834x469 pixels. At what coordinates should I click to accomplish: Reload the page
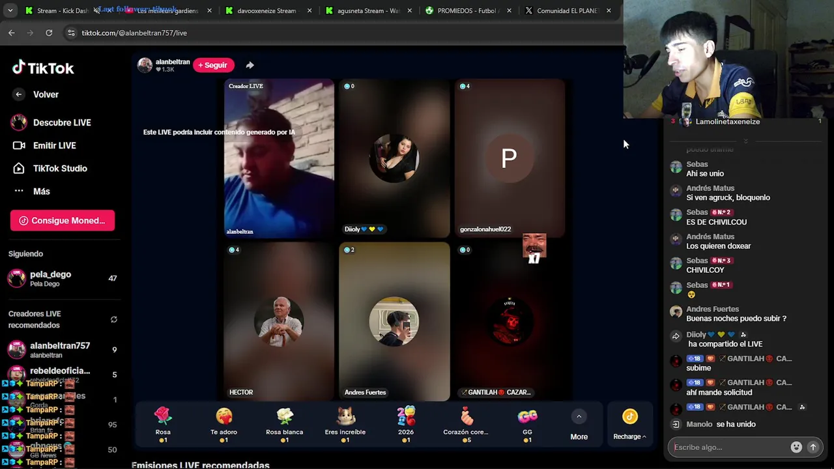pos(49,33)
